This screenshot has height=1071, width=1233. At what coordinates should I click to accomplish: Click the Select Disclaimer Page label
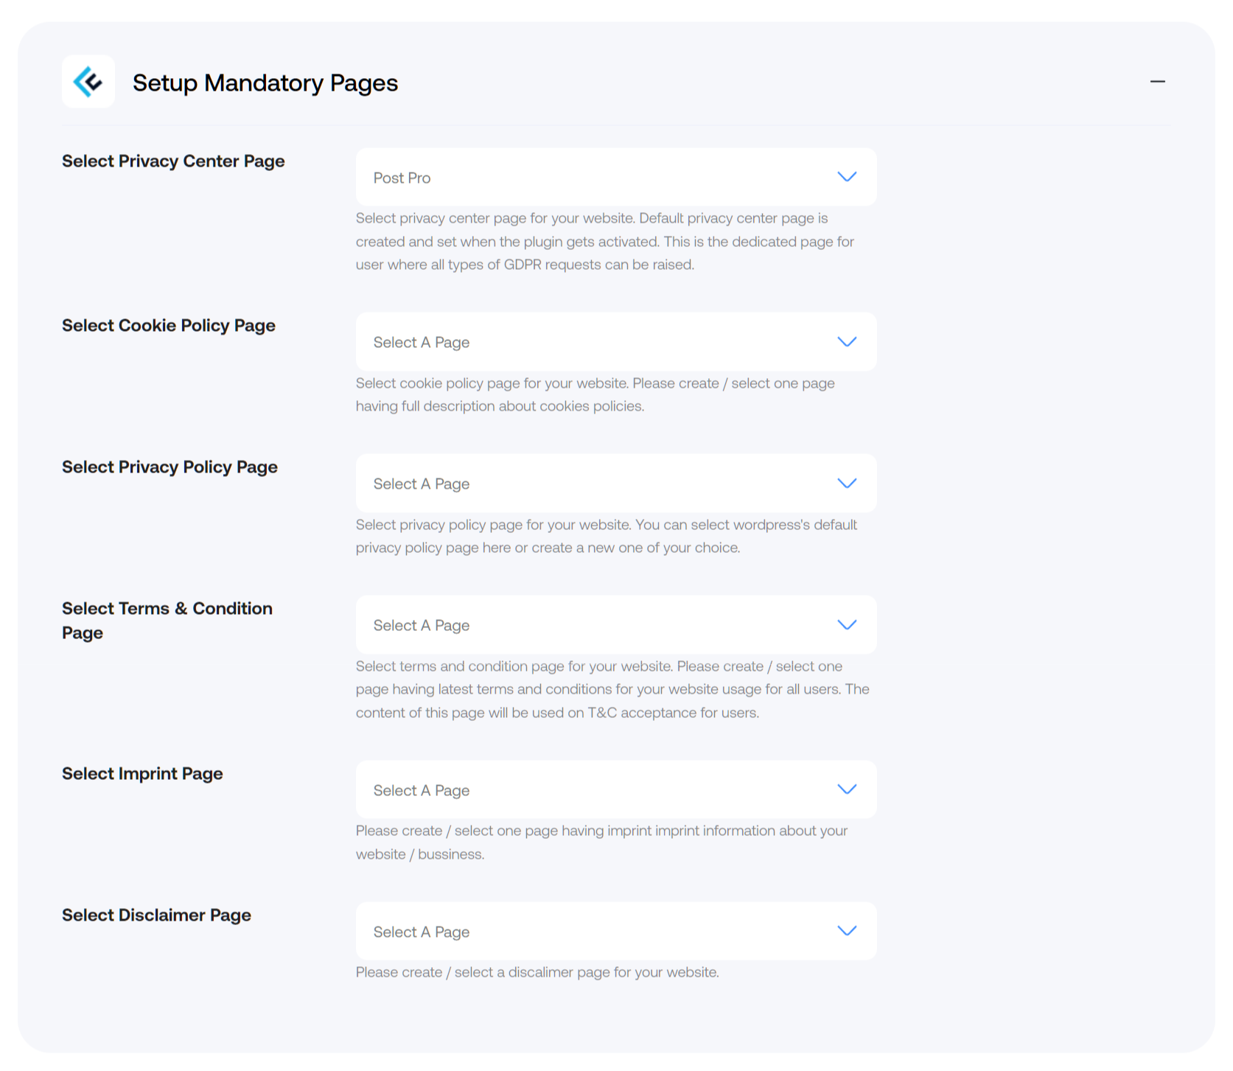pos(156,915)
